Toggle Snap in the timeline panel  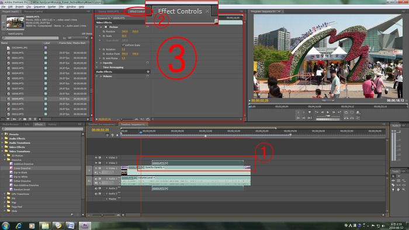point(107,135)
